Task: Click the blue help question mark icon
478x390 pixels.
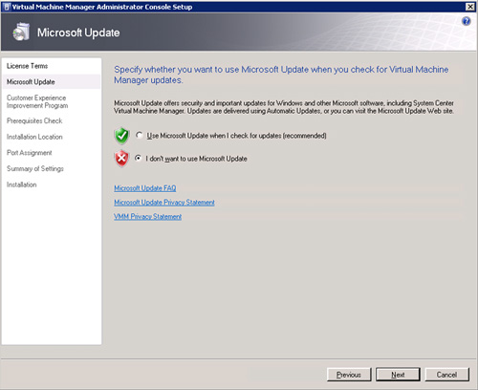Action: click(466, 21)
